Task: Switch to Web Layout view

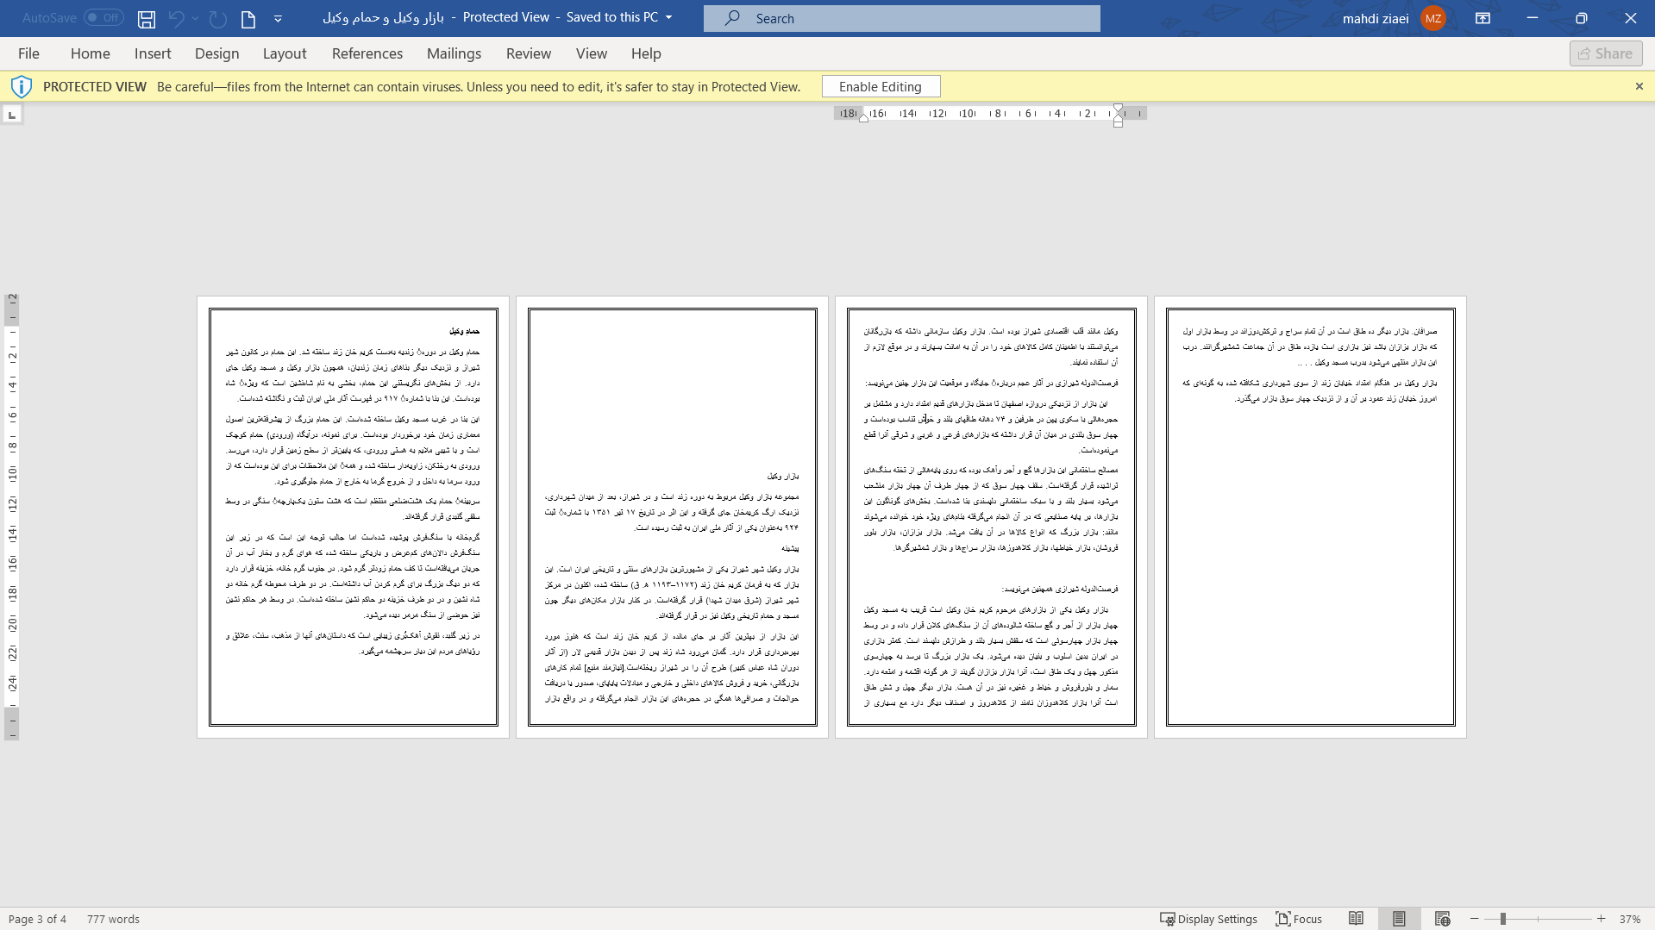Action: 1442,919
